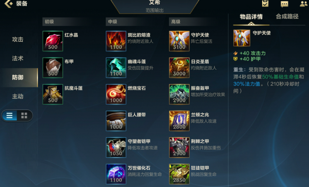Select the 主动 category
The height and width of the screenshot is (187, 309).
(18, 96)
